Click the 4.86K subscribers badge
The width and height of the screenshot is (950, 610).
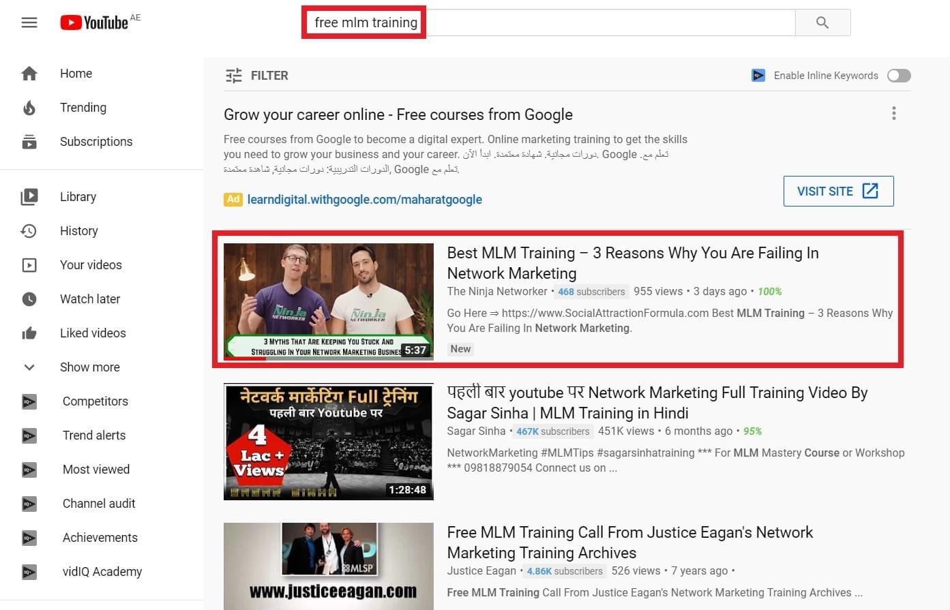pos(565,571)
